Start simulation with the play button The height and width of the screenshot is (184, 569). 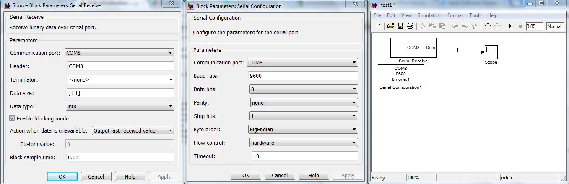coord(510,26)
